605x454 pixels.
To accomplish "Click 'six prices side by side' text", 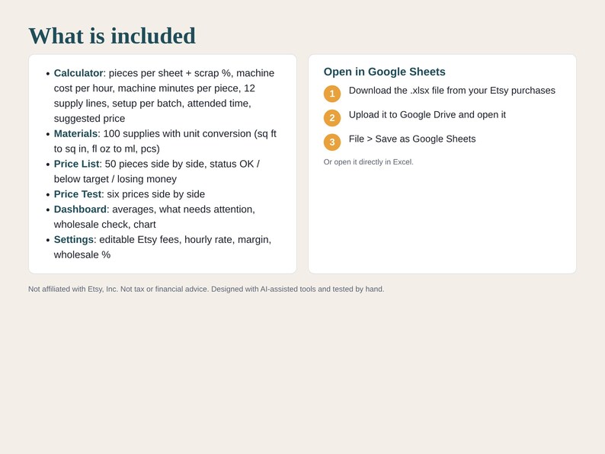I will [156, 194].
